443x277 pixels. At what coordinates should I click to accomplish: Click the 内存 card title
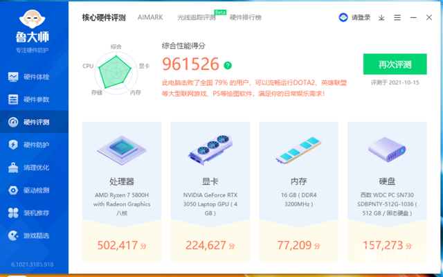point(298,181)
